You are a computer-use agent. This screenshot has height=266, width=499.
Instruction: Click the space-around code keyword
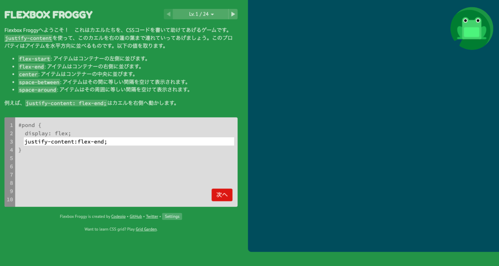click(37, 90)
